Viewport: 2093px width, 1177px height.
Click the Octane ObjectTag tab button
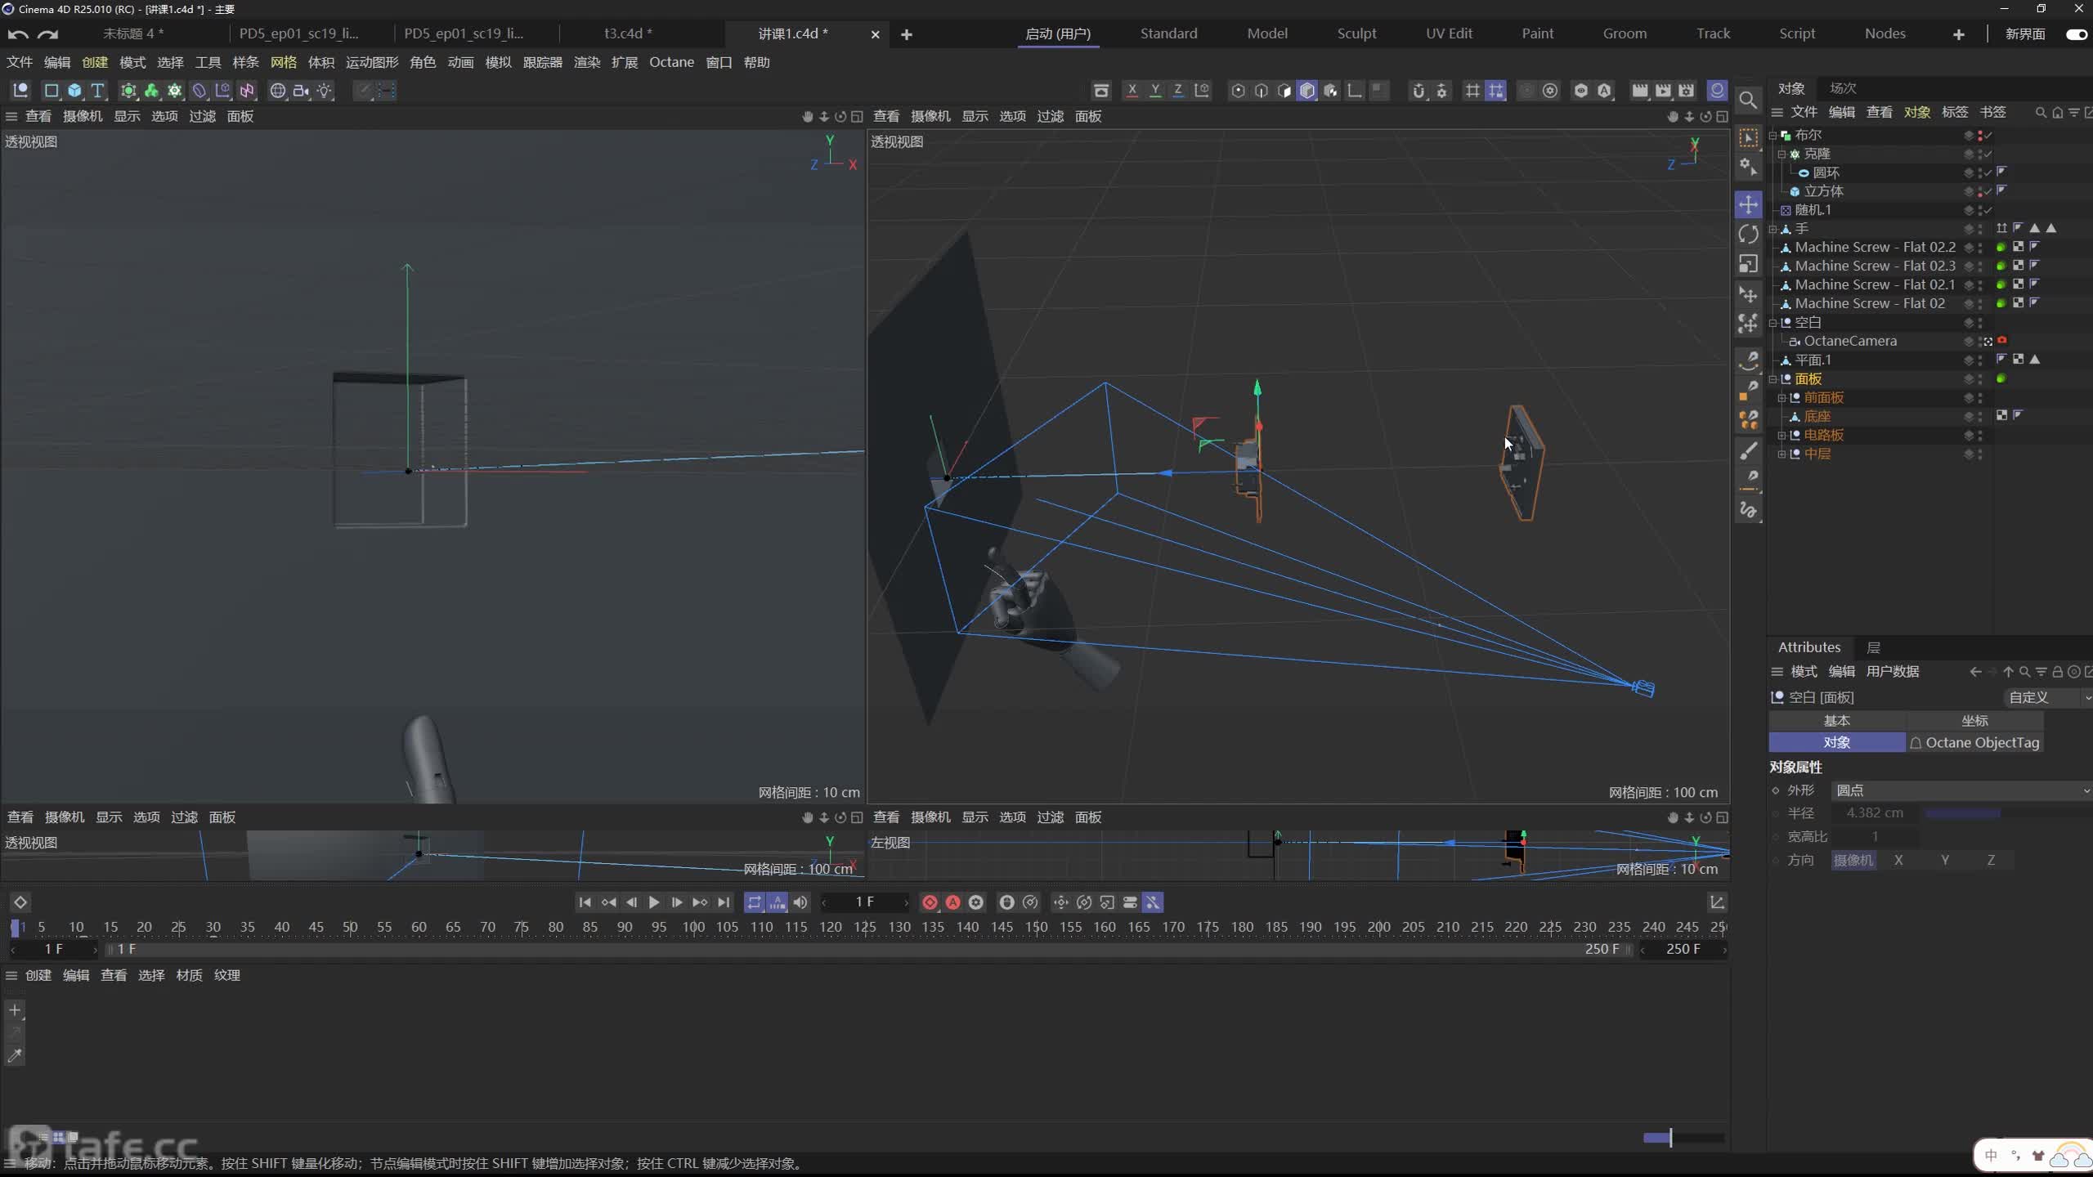[x=1974, y=742]
